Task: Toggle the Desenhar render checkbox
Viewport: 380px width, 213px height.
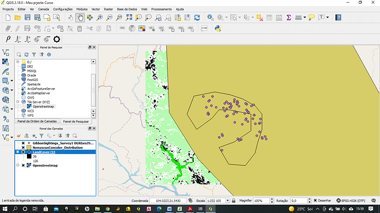Action: pos(316,201)
